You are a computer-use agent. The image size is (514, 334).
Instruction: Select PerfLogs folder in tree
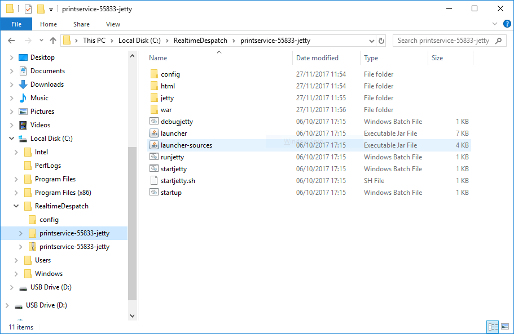click(48, 166)
